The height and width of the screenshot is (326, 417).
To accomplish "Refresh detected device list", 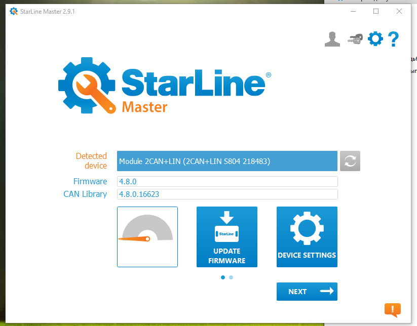I will 350,161.
